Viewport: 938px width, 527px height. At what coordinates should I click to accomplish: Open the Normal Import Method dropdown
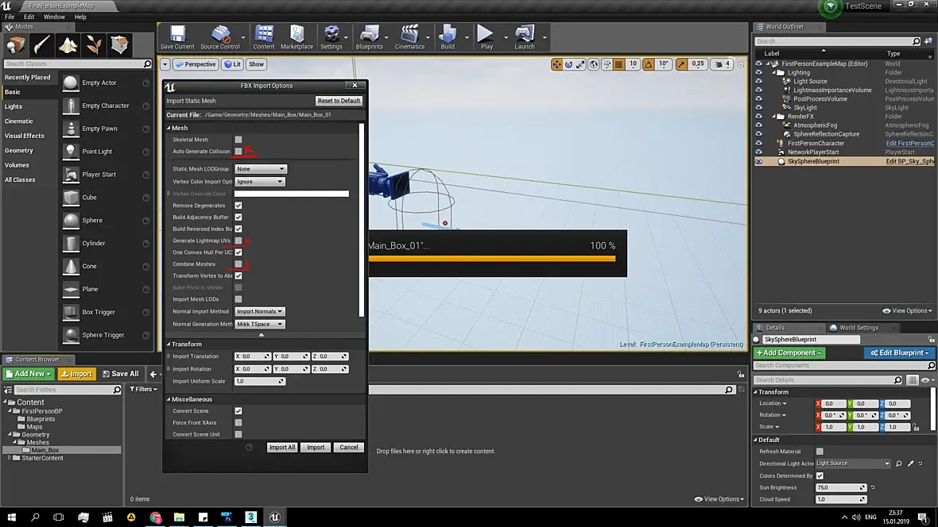click(x=260, y=311)
